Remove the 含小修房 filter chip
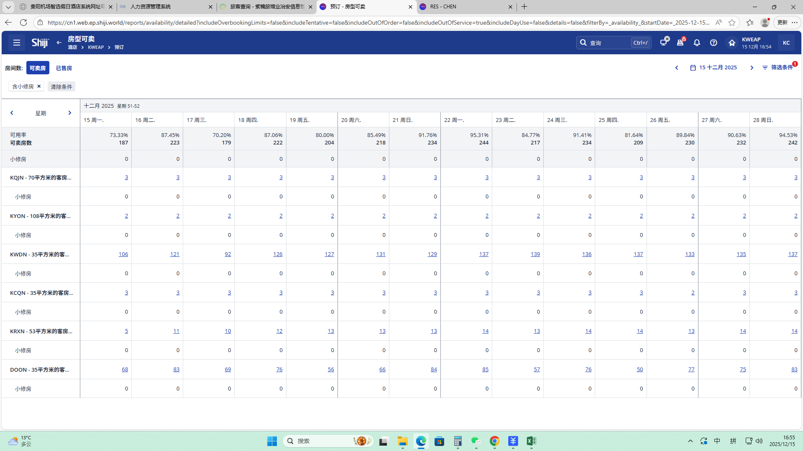This screenshot has width=803, height=451. click(x=39, y=86)
